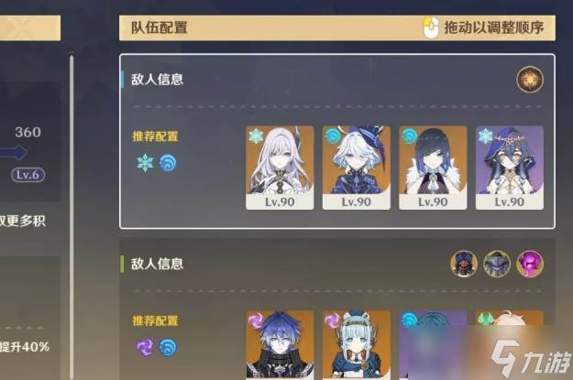Click the second team's 敌人信息 label
The height and width of the screenshot is (380, 573).
(157, 264)
